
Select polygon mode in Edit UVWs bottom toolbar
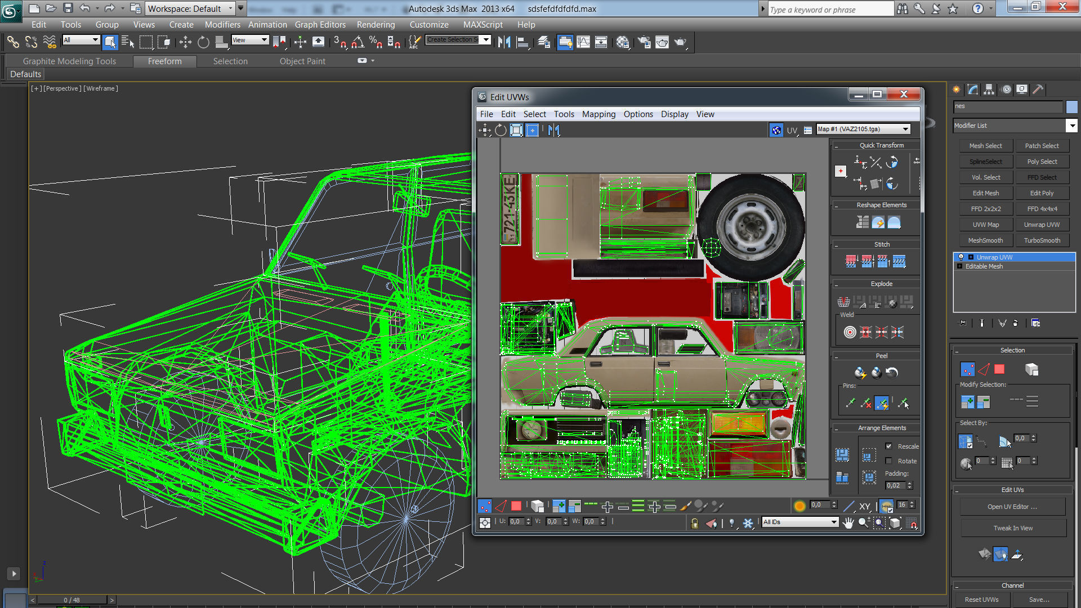(516, 506)
